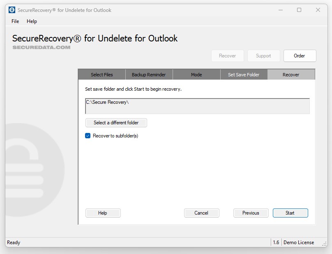Start the recovery process
The height and width of the screenshot is (254, 332).
click(x=290, y=213)
